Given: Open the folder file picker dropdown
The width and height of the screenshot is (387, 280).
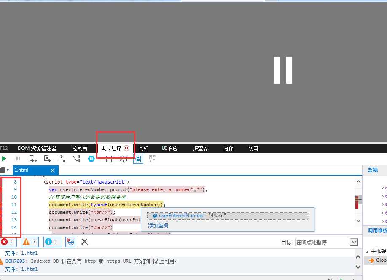Looking at the screenshot, I should point(5,170).
